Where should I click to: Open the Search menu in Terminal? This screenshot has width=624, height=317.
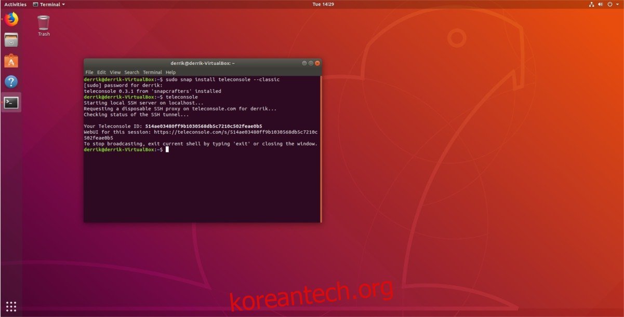click(x=131, y=72)
